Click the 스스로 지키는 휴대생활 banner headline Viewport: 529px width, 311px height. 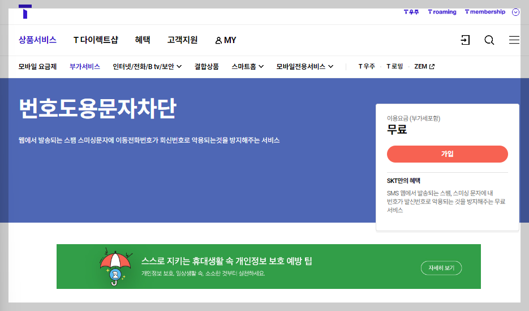tap(227, 261)
